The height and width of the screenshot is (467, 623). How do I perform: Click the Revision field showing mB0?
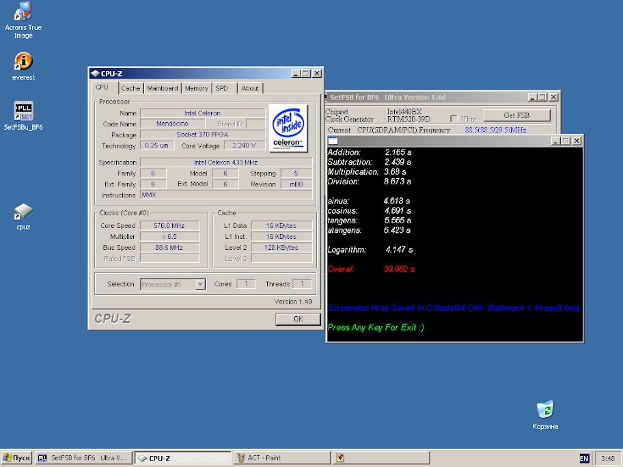296,184
